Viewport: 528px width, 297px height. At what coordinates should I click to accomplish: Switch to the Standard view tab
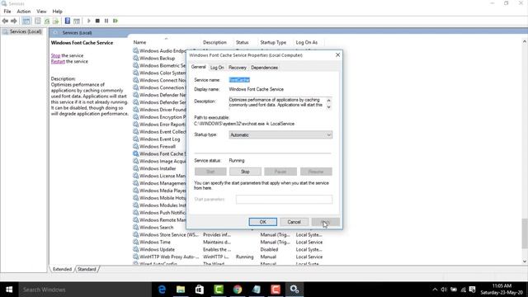pyautogui.click(x=87, y=269)
